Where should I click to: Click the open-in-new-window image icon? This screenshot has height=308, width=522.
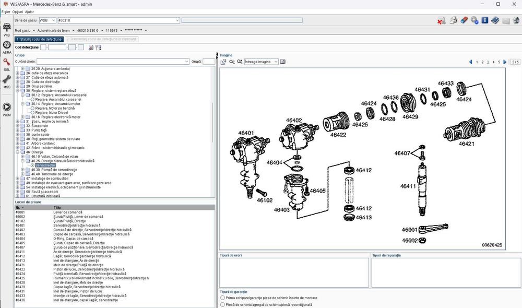pyautogui.click(x=223, y=62)
